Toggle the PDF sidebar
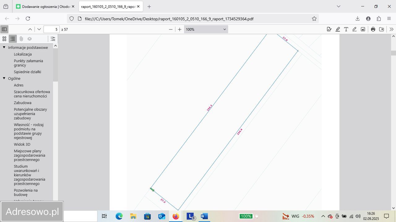This screenshot has height=222, width=396. 4,29
